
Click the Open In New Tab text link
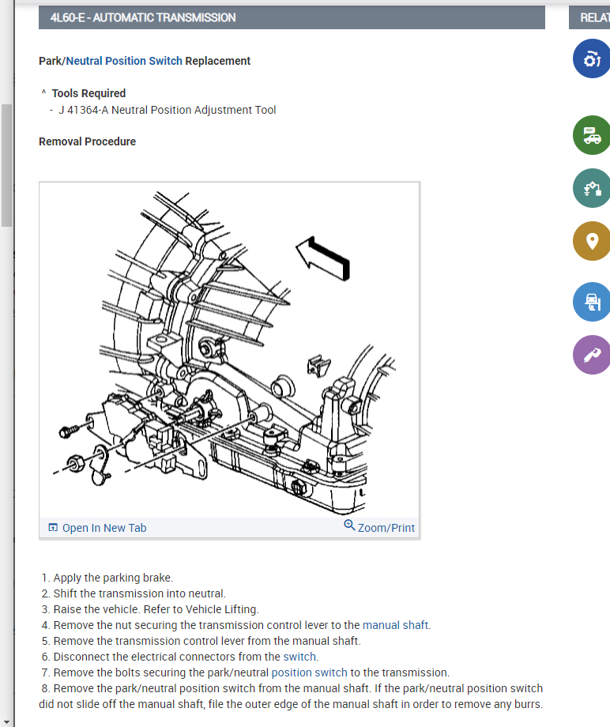(104, 528)
